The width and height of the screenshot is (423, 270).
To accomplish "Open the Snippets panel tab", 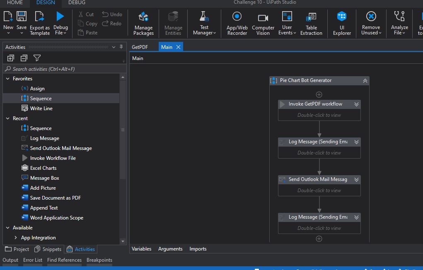I will (x=48, y=249).
